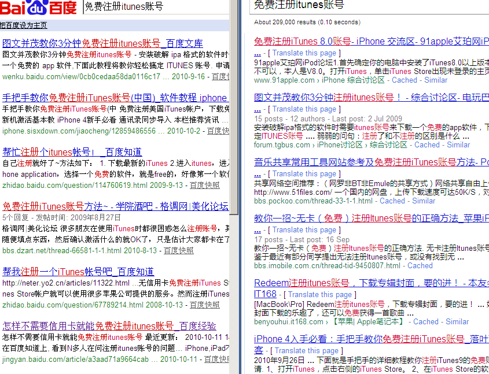
Task: Focus the Google search box on the right
Action: point(370,6)
